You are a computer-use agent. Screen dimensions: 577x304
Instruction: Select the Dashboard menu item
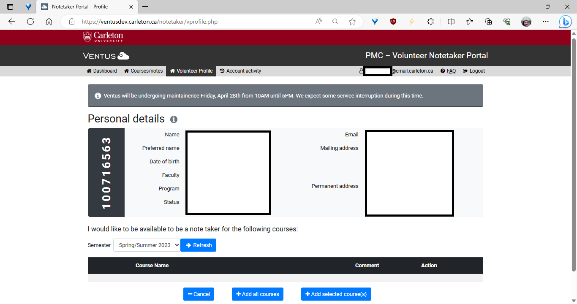click(x=101, y=71)
